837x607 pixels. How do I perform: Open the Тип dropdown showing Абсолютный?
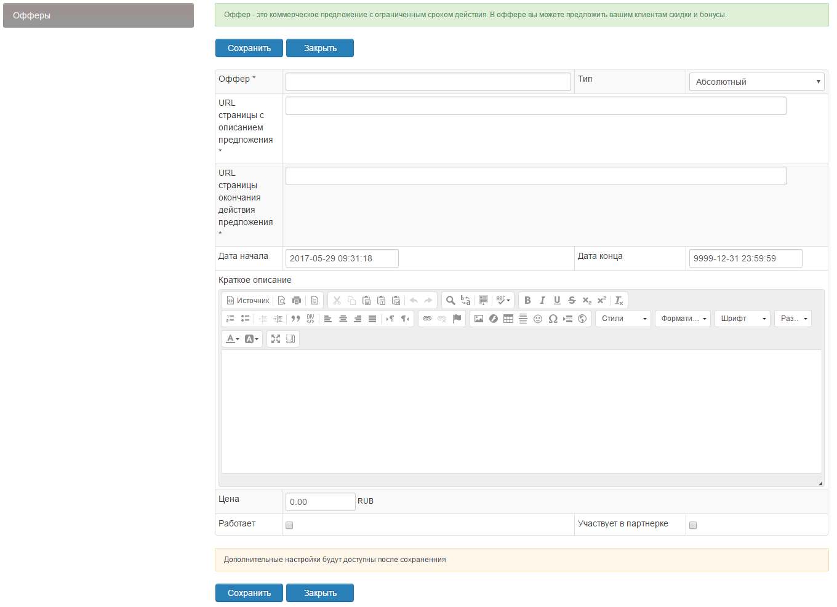(756, 82)
